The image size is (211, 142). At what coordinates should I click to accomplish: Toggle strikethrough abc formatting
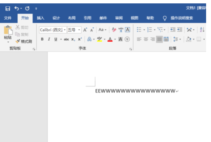pyautogui.click(x=66, y=39)
